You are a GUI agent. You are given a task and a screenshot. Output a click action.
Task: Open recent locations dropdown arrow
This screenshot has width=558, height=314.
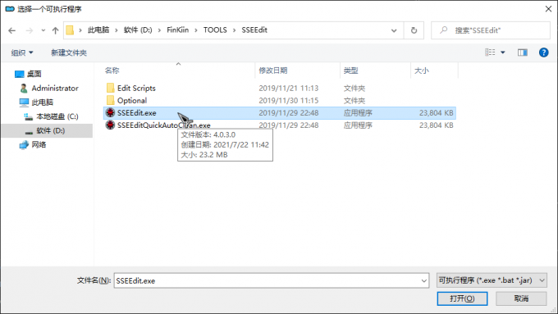pos(43,30)
